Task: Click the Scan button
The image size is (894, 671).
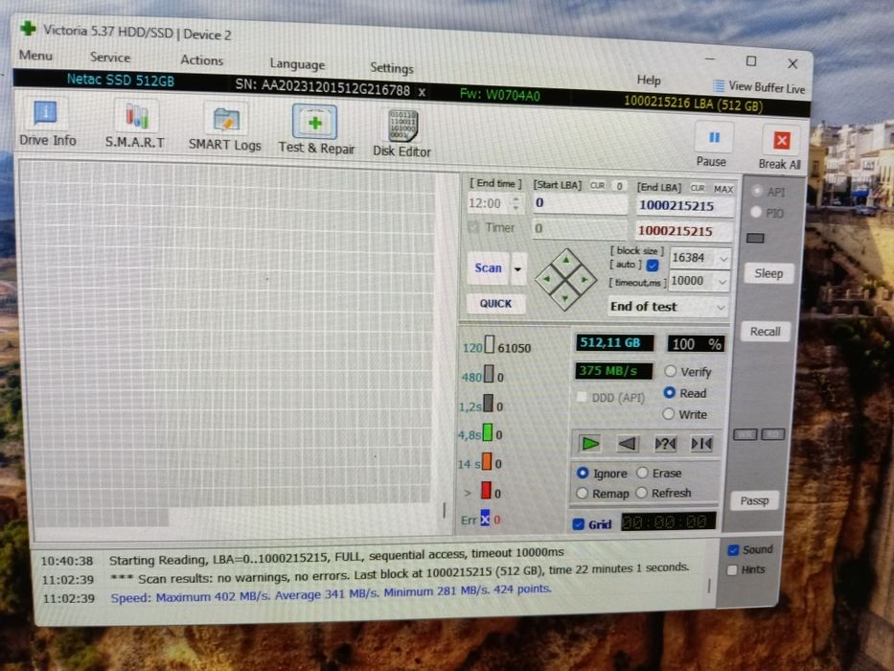Action: 488,267
